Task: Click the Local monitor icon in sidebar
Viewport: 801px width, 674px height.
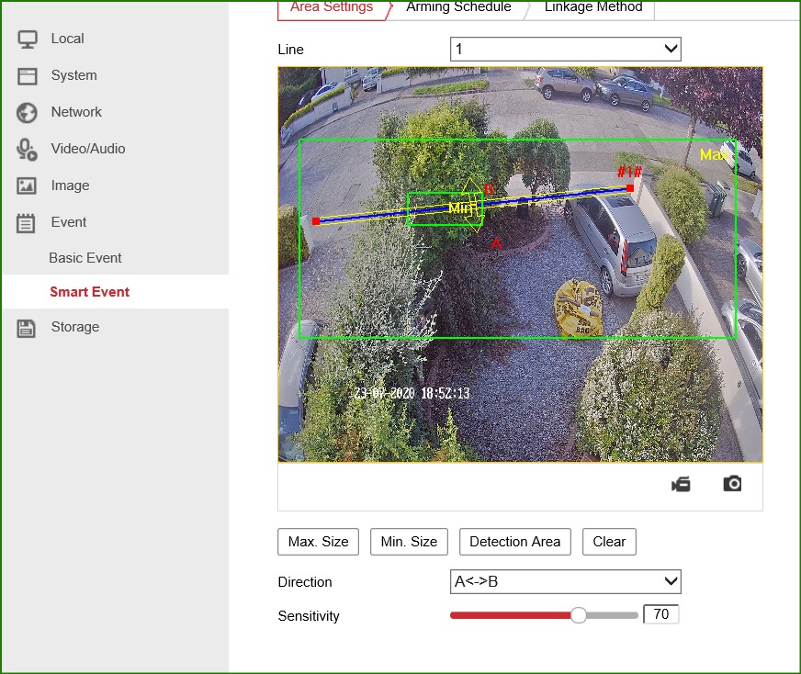Action: point(27,39)
